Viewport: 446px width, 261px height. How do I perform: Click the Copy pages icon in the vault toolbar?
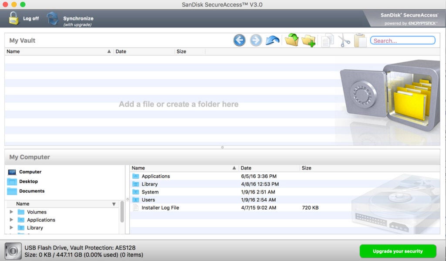tap(328, 41)
